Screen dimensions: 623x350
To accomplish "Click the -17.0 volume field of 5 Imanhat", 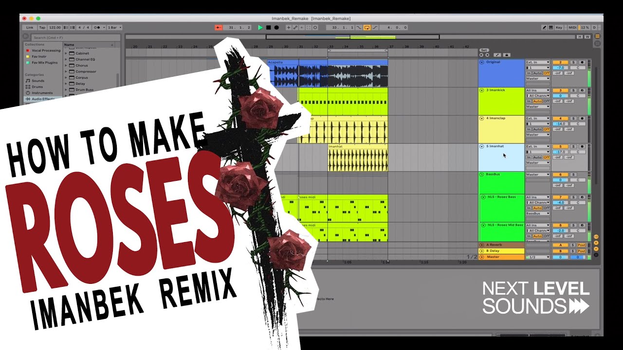I will coord(560,152).
